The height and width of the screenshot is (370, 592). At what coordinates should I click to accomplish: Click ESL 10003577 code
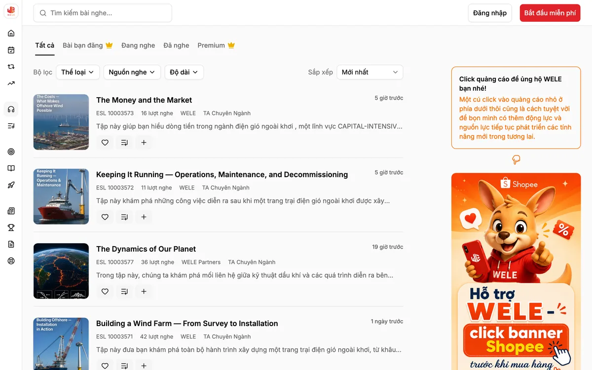pyautogui.click(x=115, y=262)
